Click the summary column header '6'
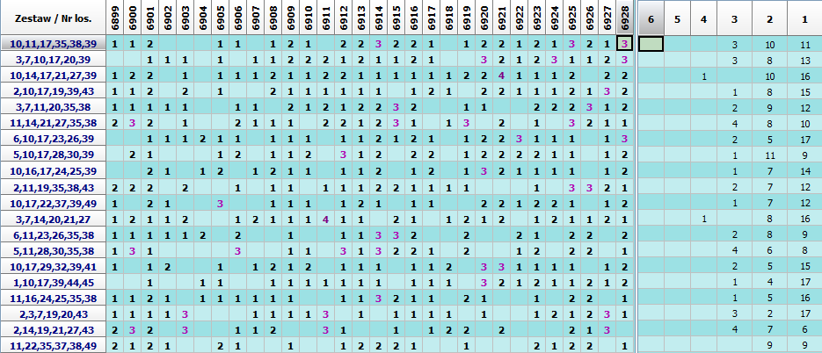This screenshot has width=822, height=353. (x=650, y=18)
